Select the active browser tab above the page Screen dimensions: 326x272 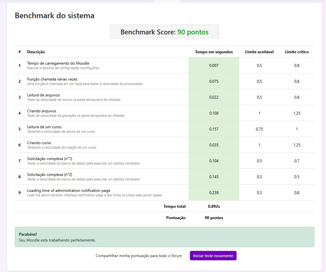167,2
